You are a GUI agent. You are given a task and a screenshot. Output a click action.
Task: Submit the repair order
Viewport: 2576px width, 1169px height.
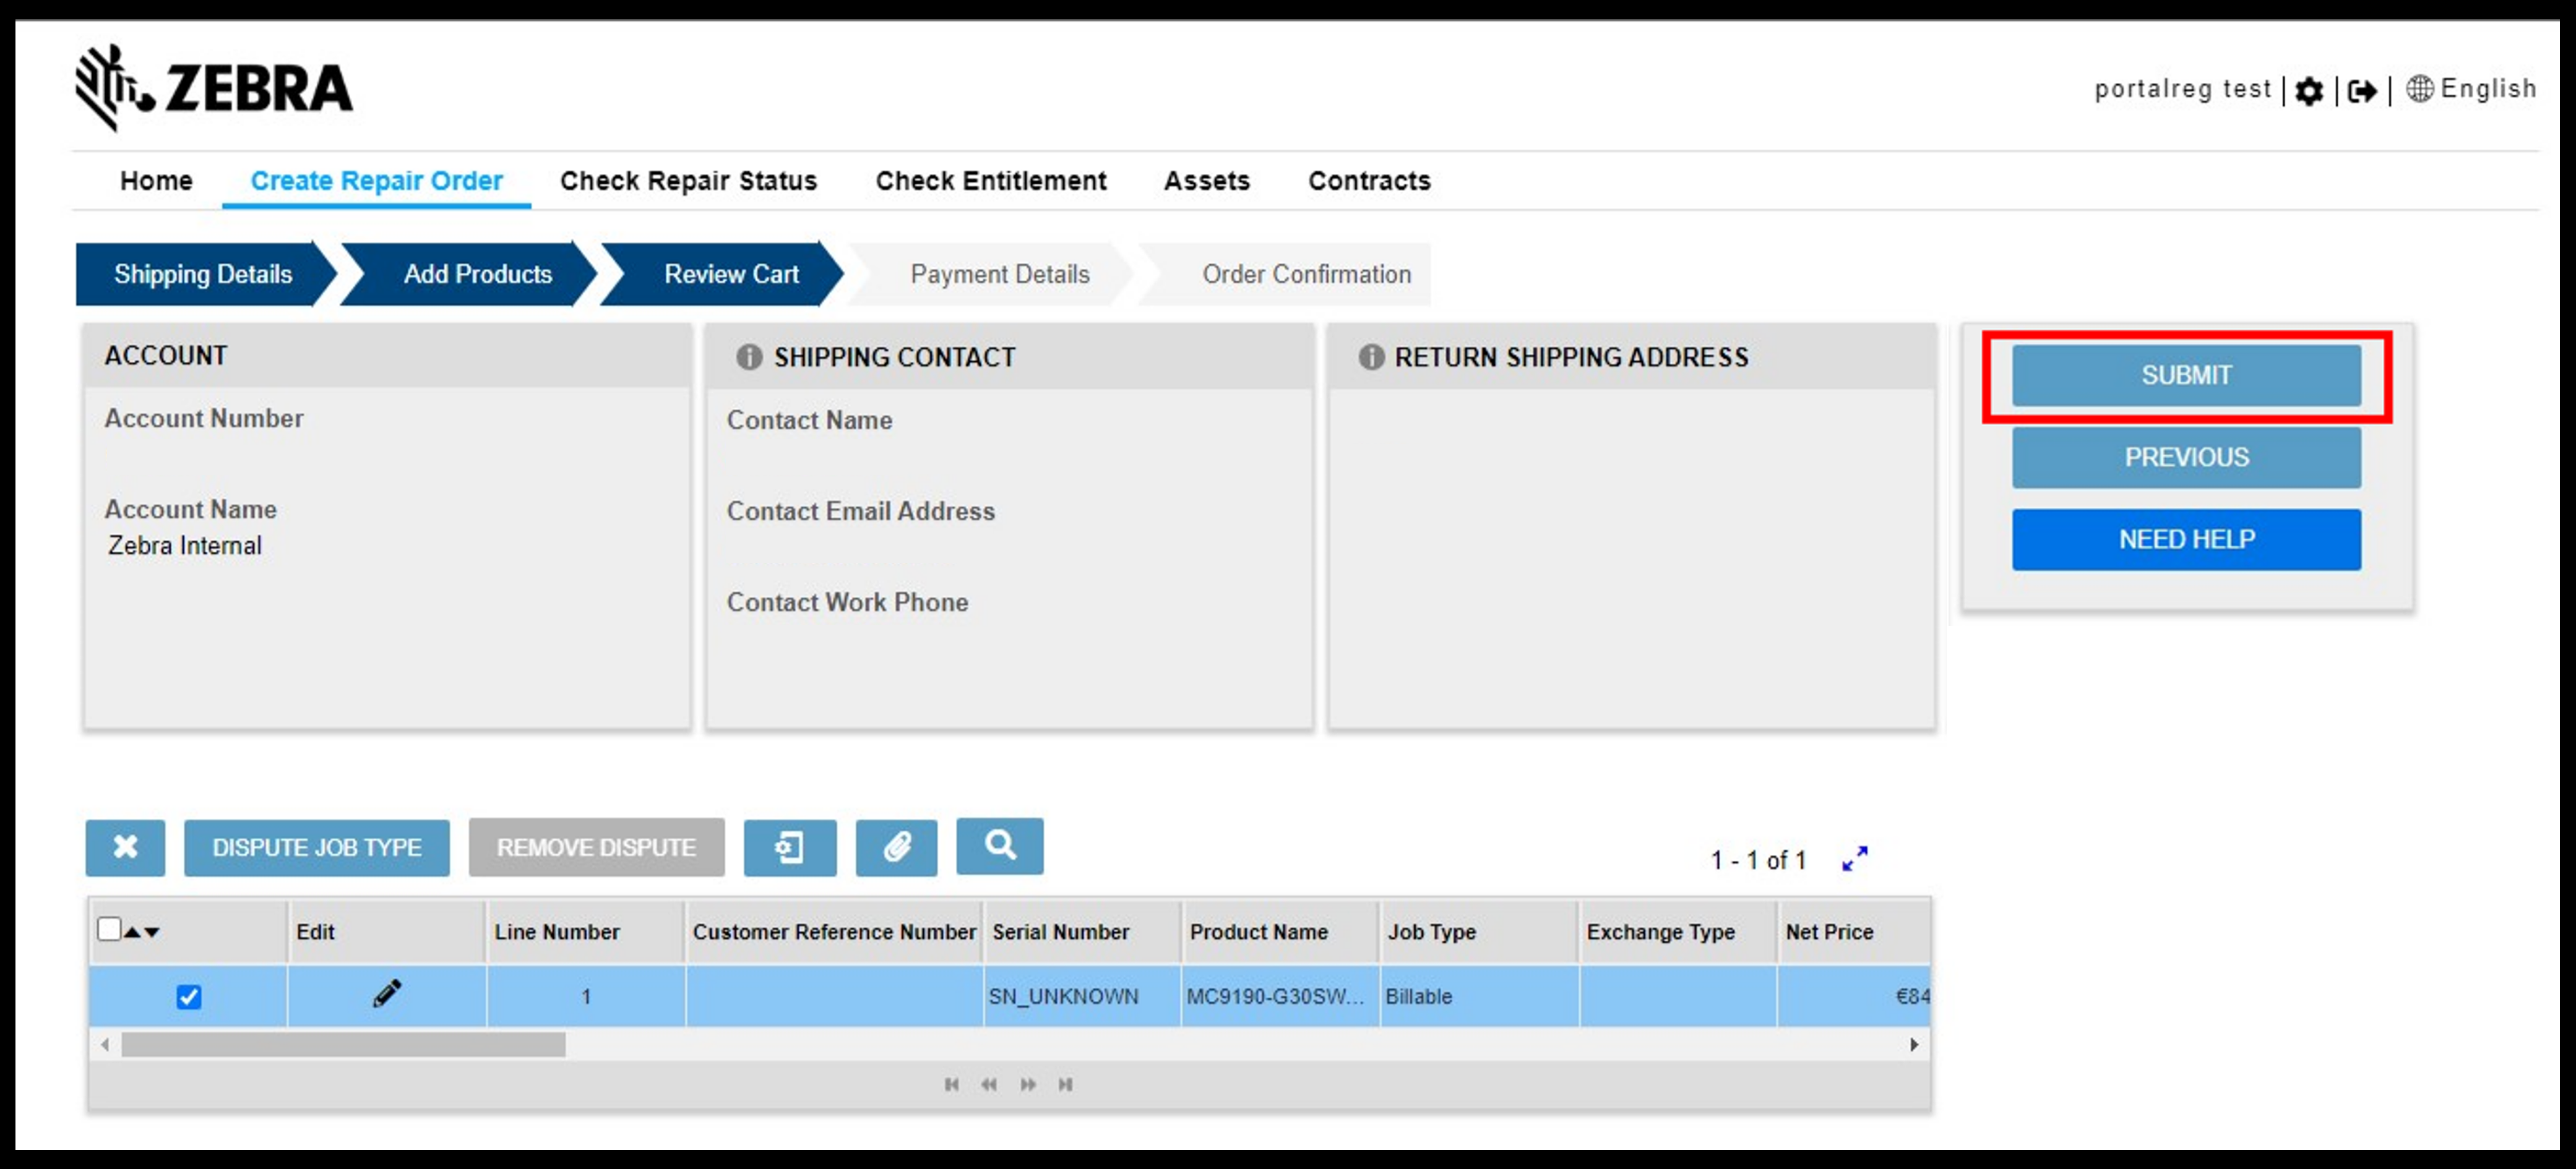2187,374
